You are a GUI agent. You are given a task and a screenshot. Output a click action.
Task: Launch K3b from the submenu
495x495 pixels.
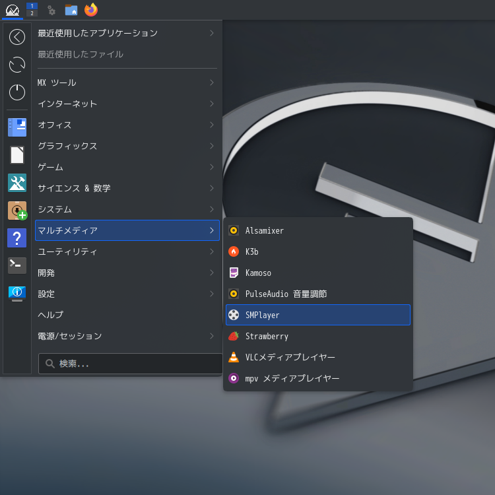tap(318, 251)
